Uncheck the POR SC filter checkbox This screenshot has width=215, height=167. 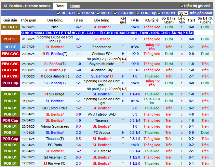click(x=79, y=13)
